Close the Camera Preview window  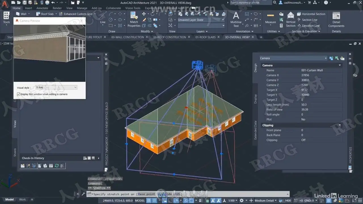[82, 21]
